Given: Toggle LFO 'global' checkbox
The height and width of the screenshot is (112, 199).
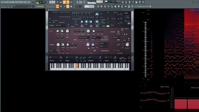Looking at the screenshot, I should (120, 53).
